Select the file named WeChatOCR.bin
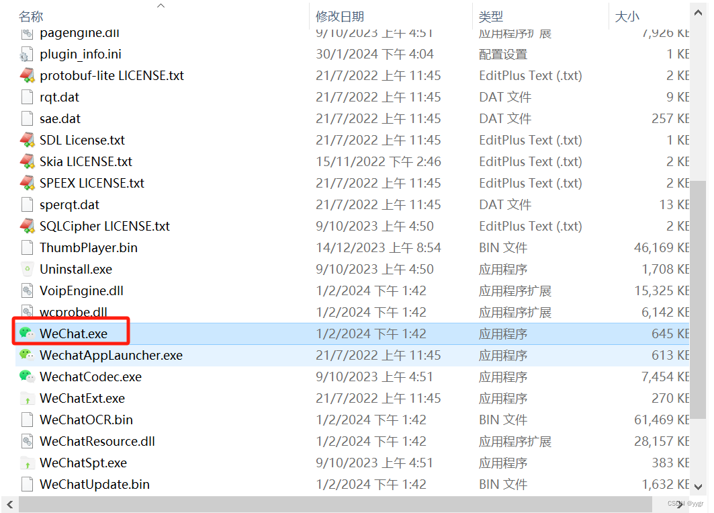 tap(86, 420)
